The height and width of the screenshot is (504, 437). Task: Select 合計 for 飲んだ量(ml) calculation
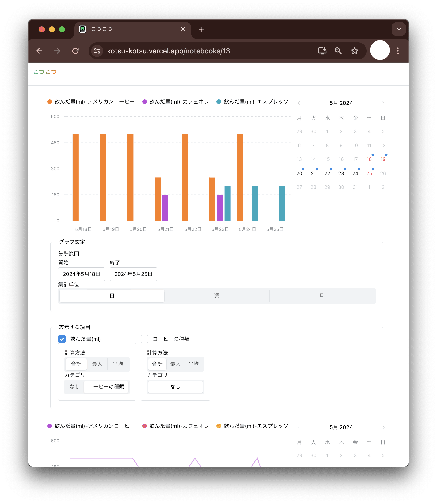pyautogui.click(x=76, y=364)
